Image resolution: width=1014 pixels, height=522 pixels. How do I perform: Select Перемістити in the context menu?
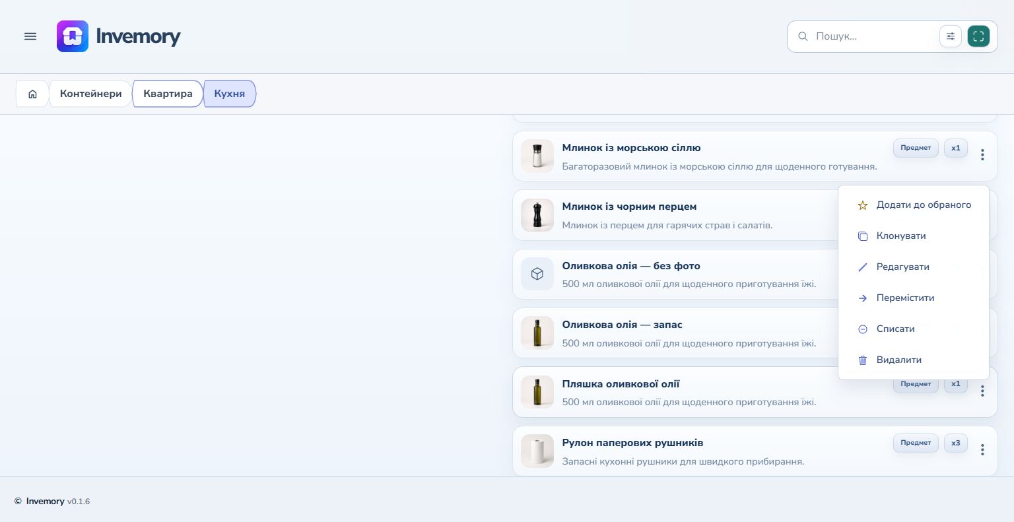point(914,298)
